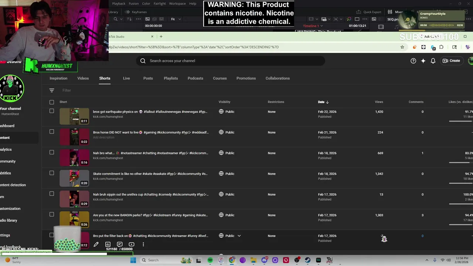
Task: Click the Create button
Action: pos(452,61)
